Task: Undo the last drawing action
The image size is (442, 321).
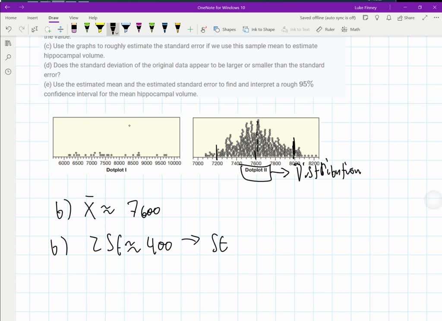Action: 9,29
